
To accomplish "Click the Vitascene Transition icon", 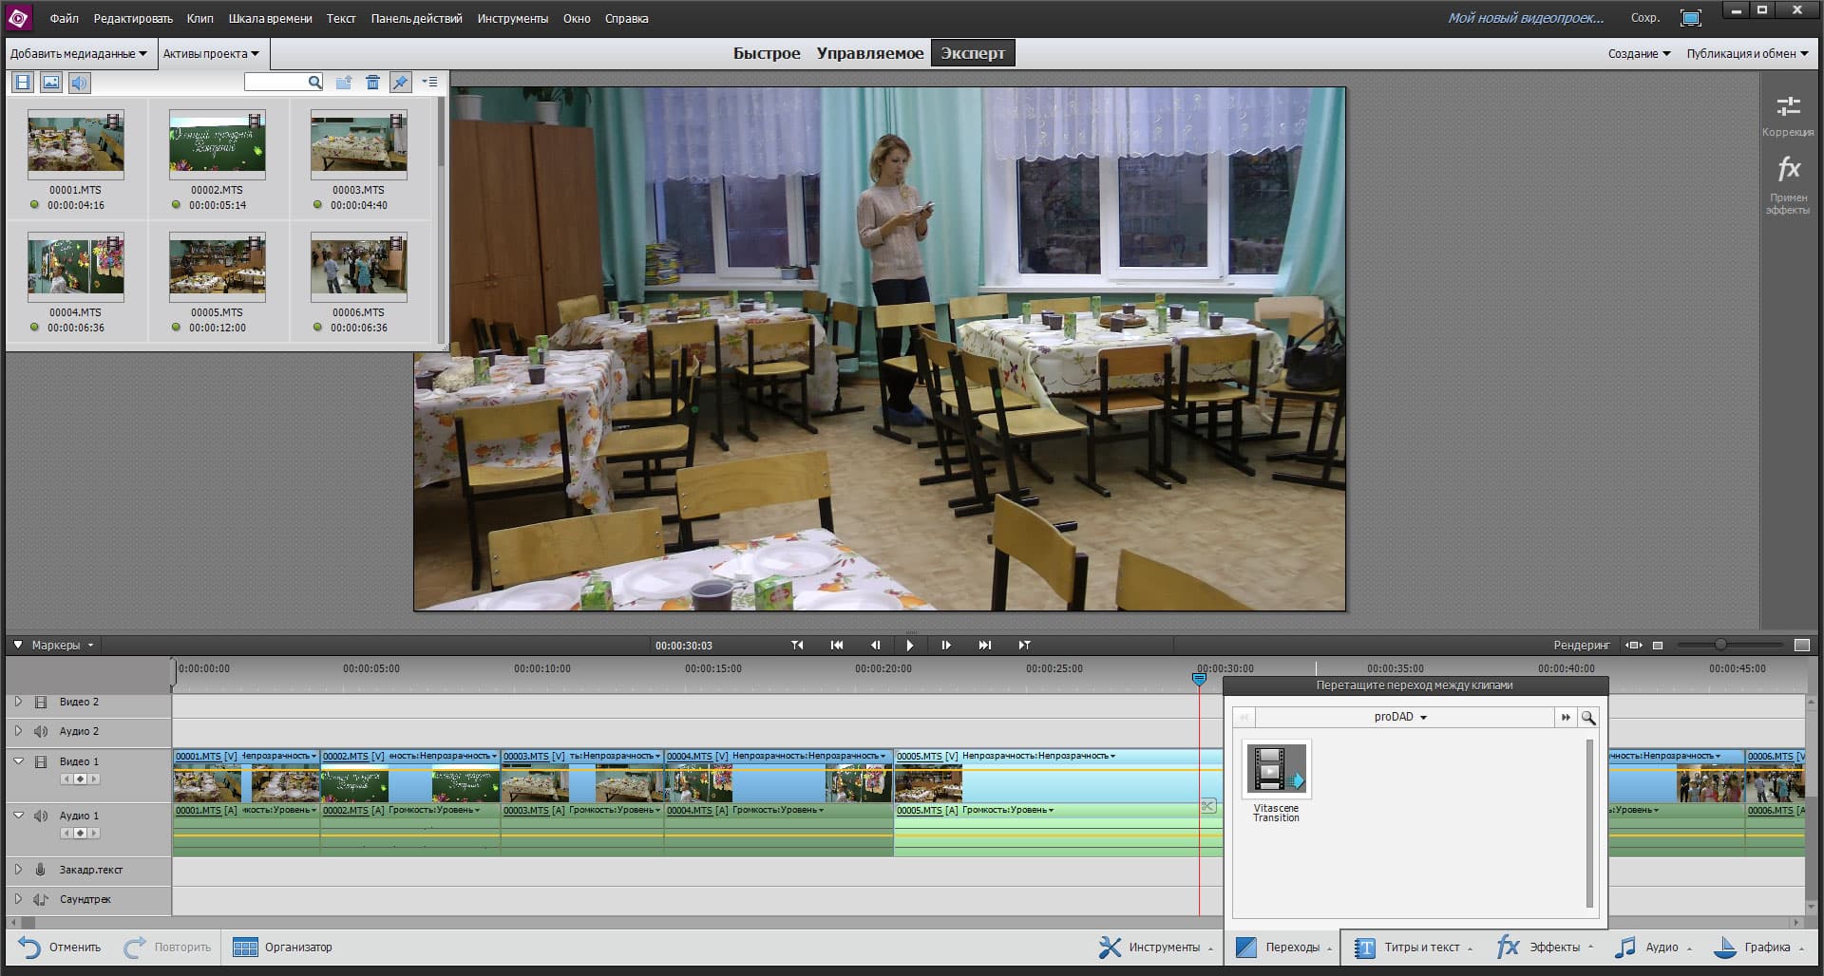I will coord(1276,769).
